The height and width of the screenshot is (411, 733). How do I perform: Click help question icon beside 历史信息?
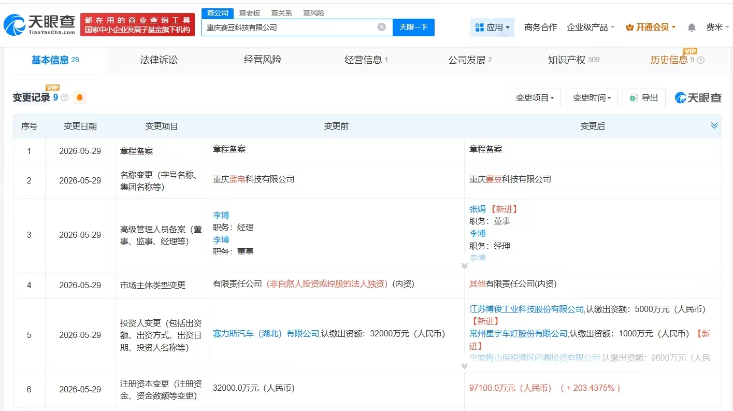[x=700, y=60]
